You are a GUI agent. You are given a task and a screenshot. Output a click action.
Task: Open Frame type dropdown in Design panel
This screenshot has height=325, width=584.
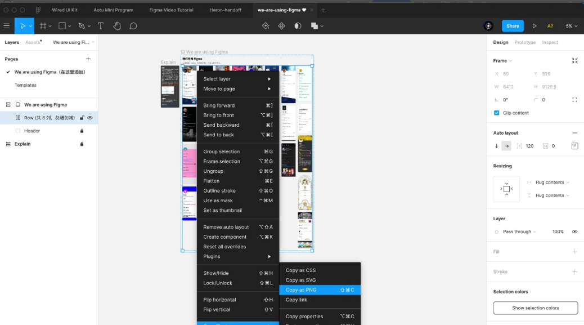coord(502,61)
